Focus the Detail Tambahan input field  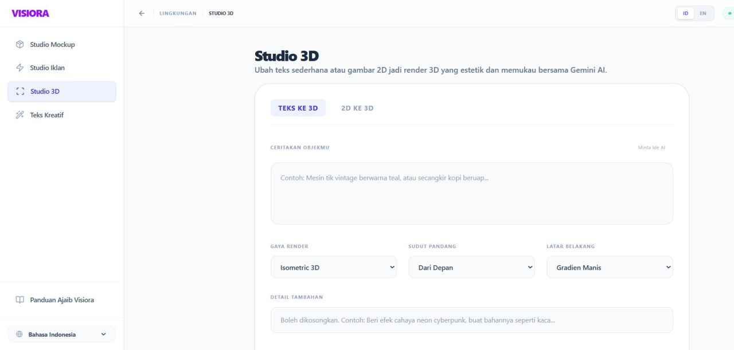[x=471, y=320]
